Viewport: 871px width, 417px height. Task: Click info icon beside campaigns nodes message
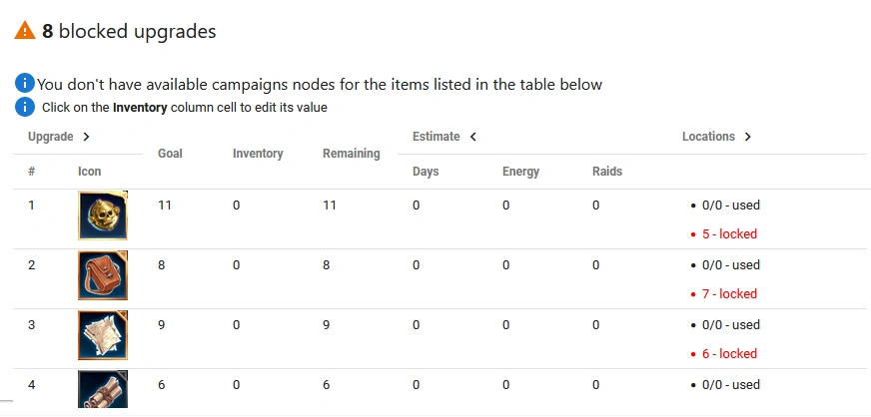pyautogui.click(x=25, y=84)
